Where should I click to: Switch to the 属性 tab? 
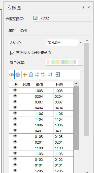pos(12,30)
